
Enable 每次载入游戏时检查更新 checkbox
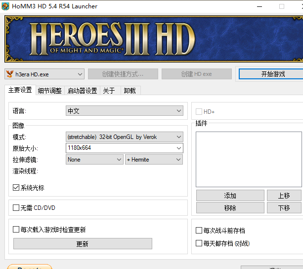(x=16, y=230)
